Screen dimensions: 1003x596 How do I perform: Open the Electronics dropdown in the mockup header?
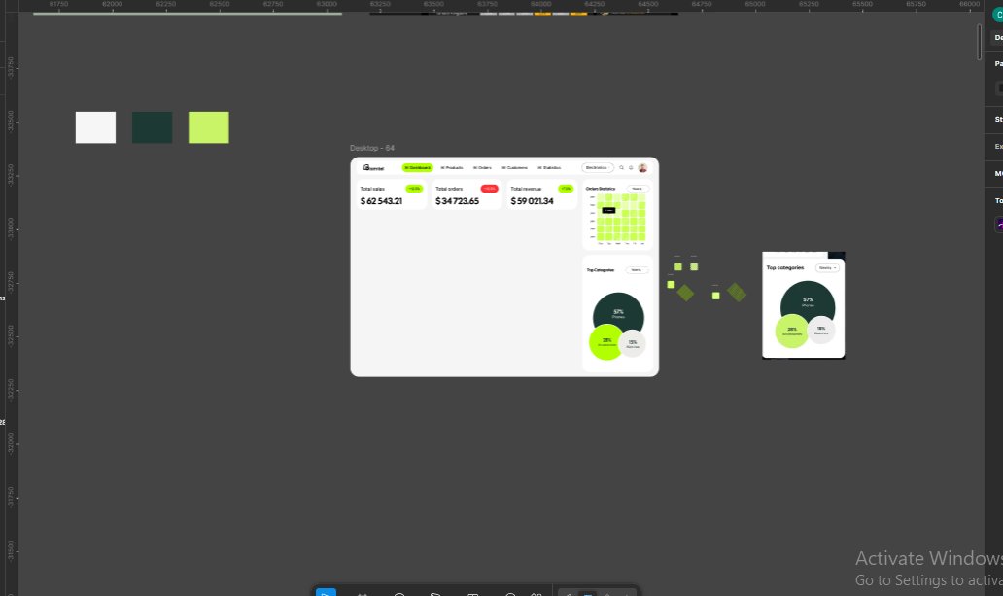click(598, 168)
